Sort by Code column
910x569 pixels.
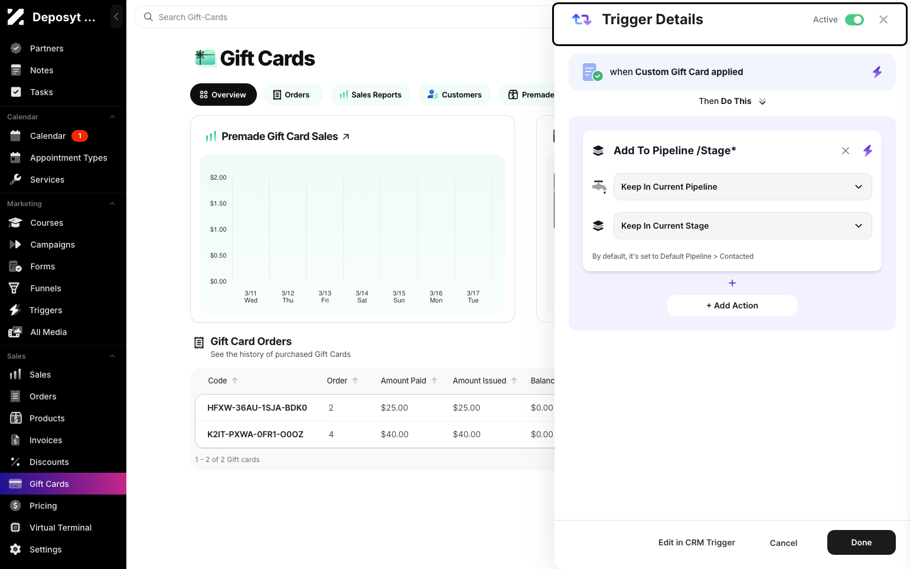(223, 381)
